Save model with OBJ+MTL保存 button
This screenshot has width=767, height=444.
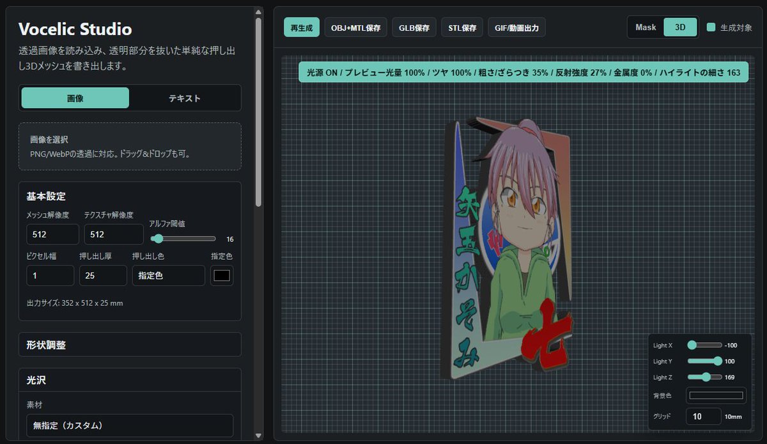pos(356,28)
